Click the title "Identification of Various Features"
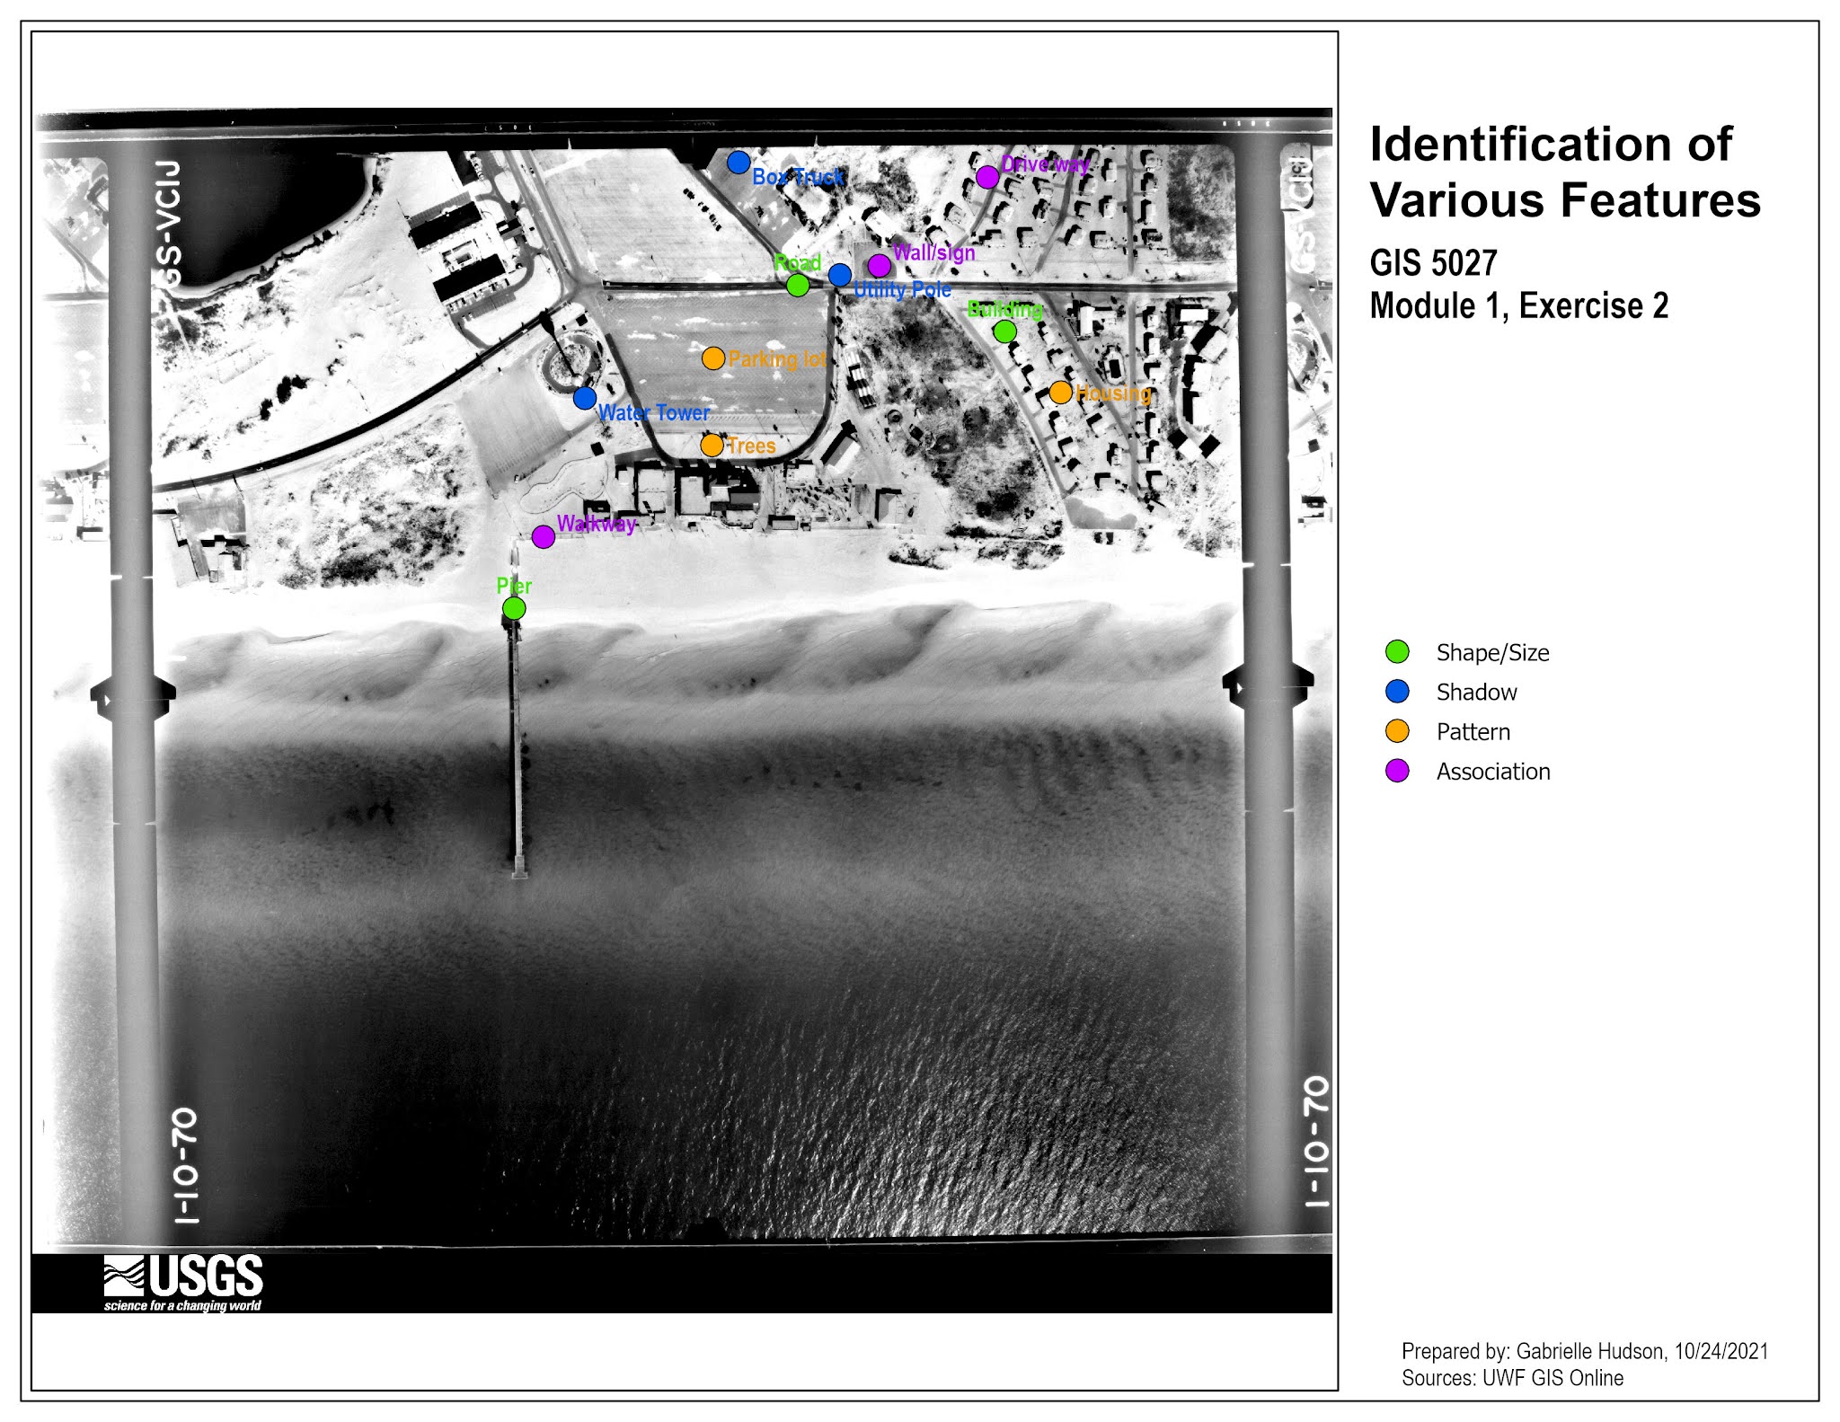 [1565, 172]
